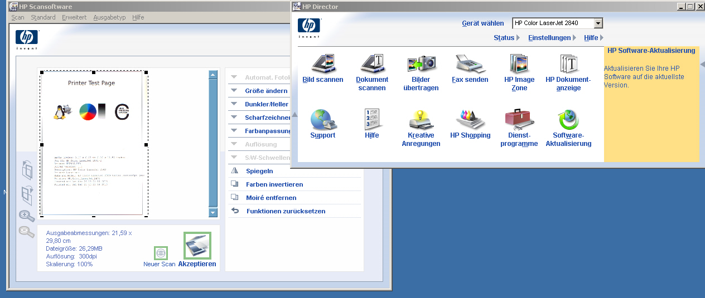Expand the Farbanpassung section
Image resolution: width=705 pixels, height=298 pixels.
tap(234, 131)
